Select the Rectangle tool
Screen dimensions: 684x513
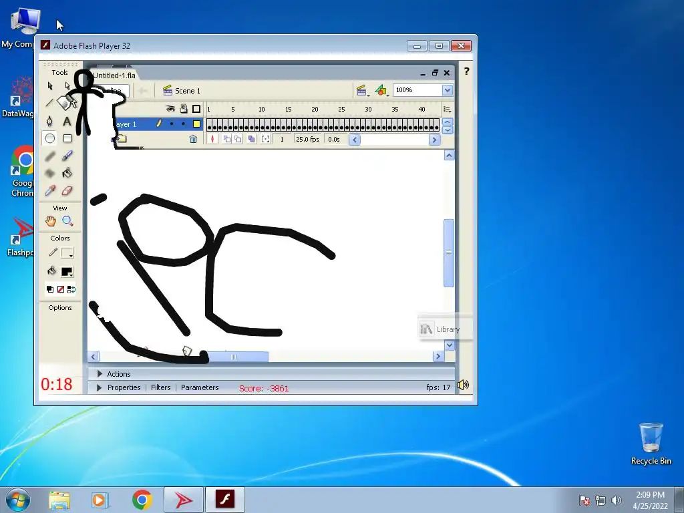point(67,138)
